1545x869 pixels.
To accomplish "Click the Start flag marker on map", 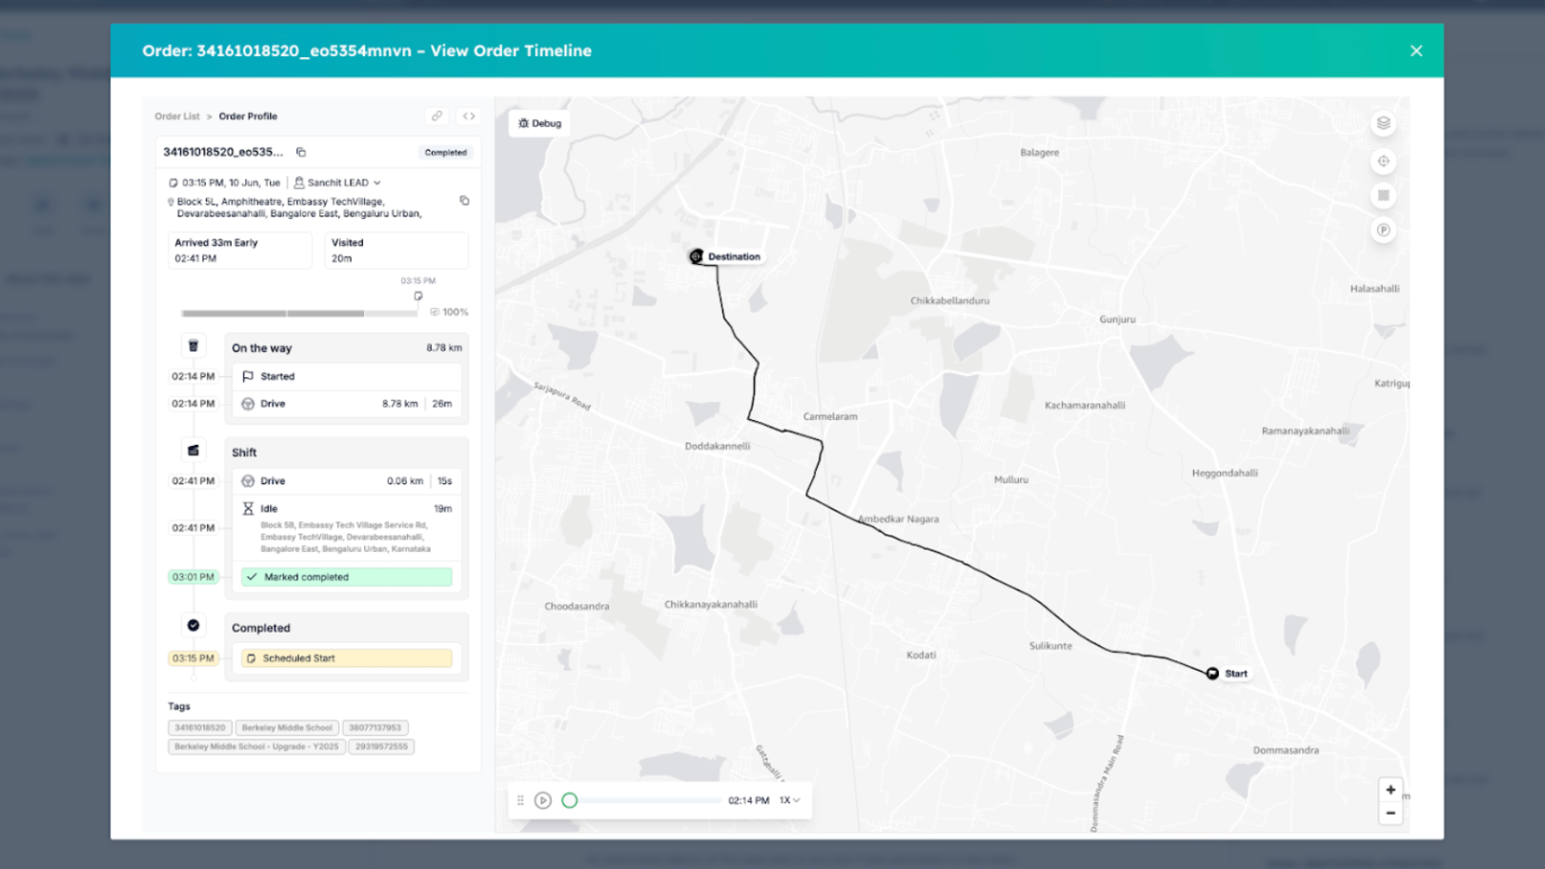I will tap(1212, 674).
